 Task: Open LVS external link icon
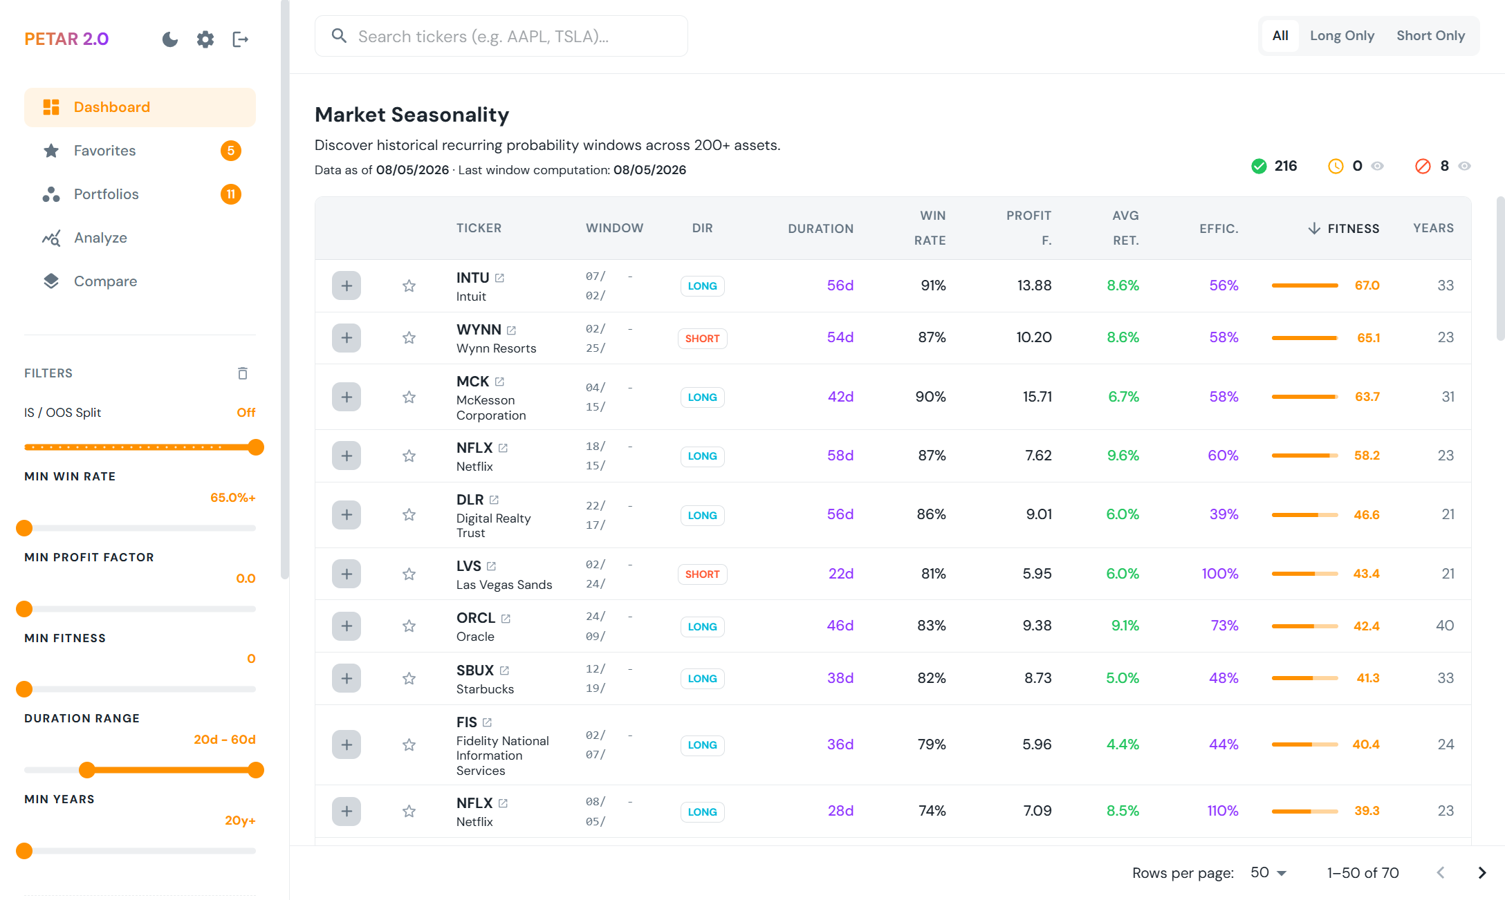coord(491,566)
